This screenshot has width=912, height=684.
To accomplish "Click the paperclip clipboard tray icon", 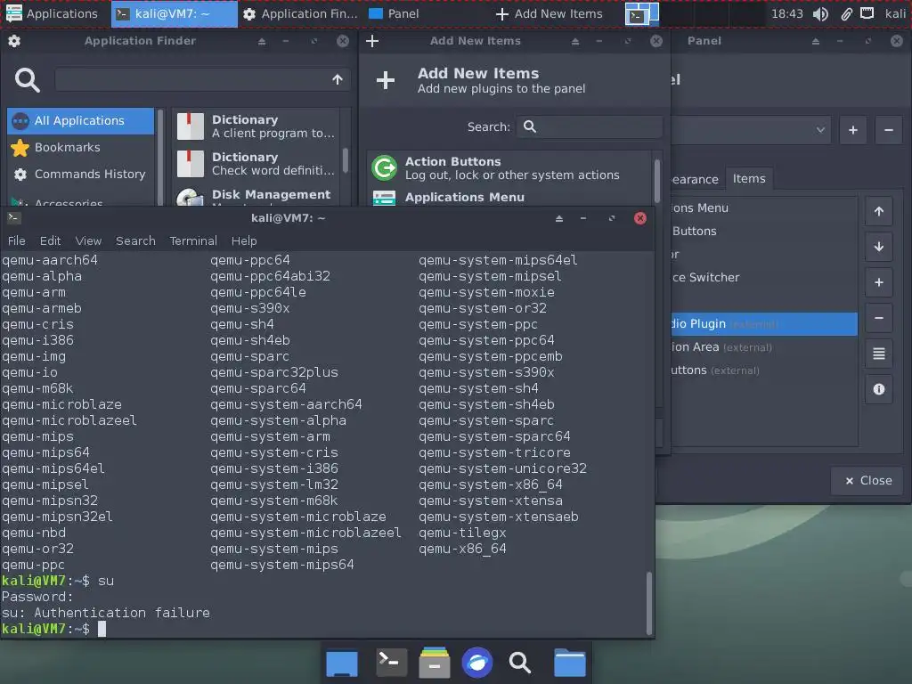I will click(846, 14).
